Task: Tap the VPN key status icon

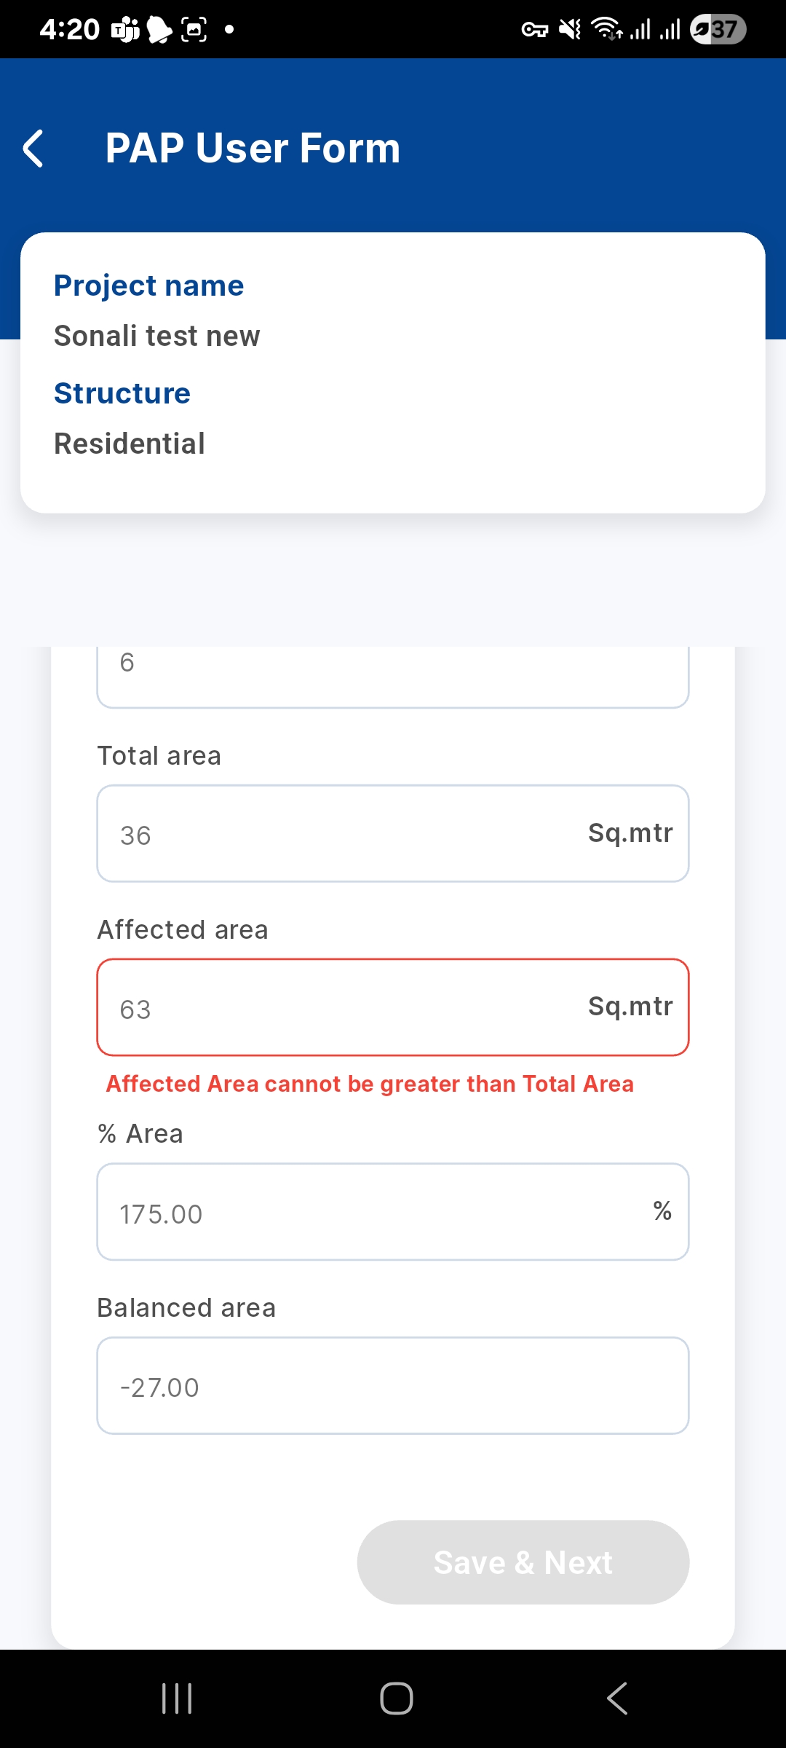Action: [535, 30]
